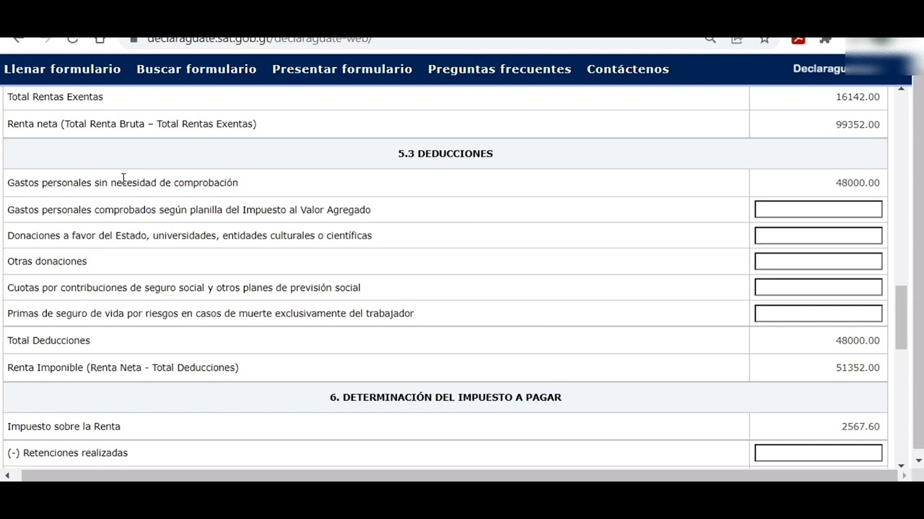Click the Total Deducciones label
924x519 pixels.
click(48, 340)
